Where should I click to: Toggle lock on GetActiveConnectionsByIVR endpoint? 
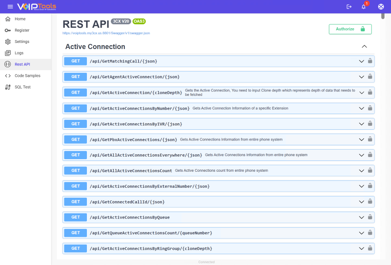(x=370, y=124)
